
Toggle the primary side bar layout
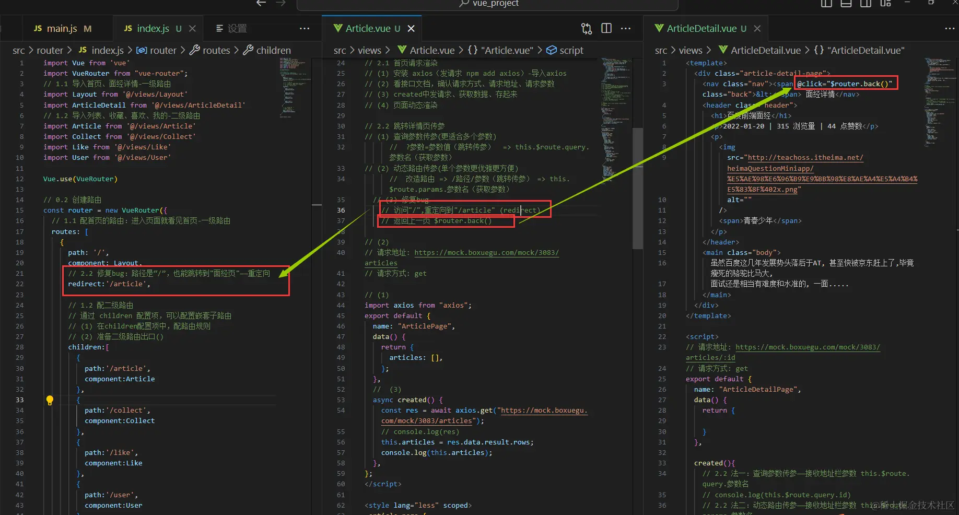click(x=826, y=3)
